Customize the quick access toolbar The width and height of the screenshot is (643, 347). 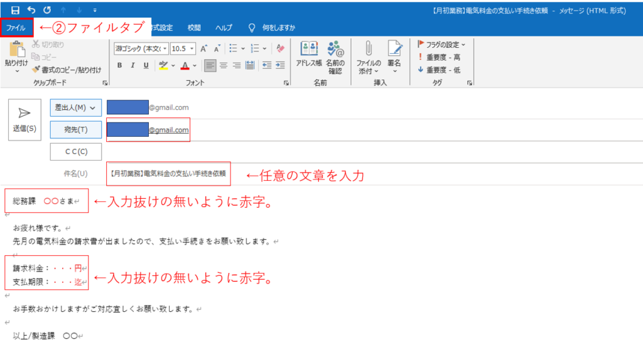pos(95,10)
